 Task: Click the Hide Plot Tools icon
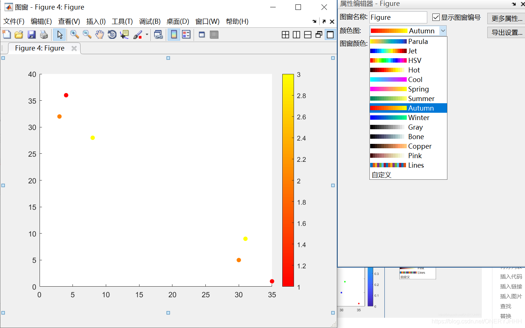point(202,35)
